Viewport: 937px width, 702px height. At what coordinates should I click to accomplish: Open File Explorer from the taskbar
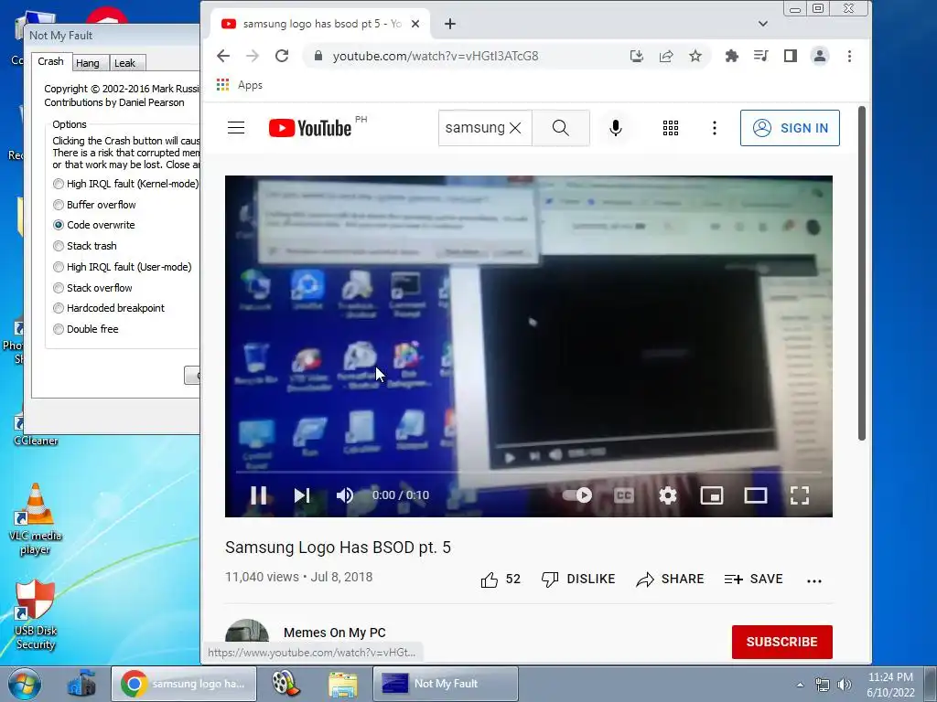click(343, 684)
